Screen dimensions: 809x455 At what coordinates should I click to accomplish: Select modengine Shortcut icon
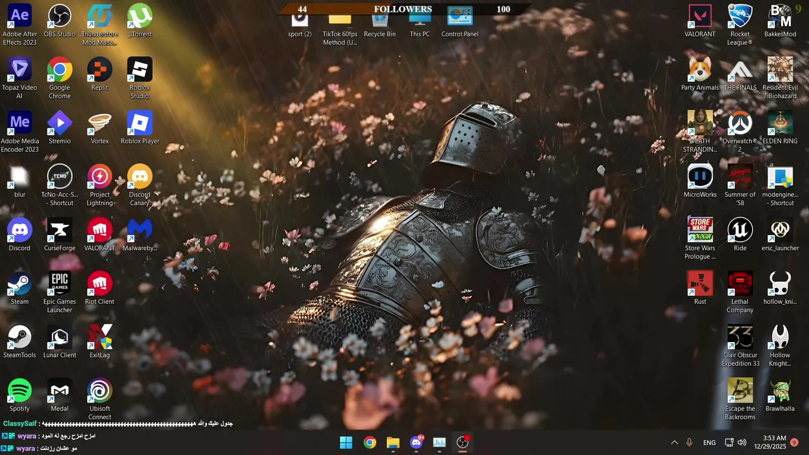pyautogui.click(x=780, y=186)
